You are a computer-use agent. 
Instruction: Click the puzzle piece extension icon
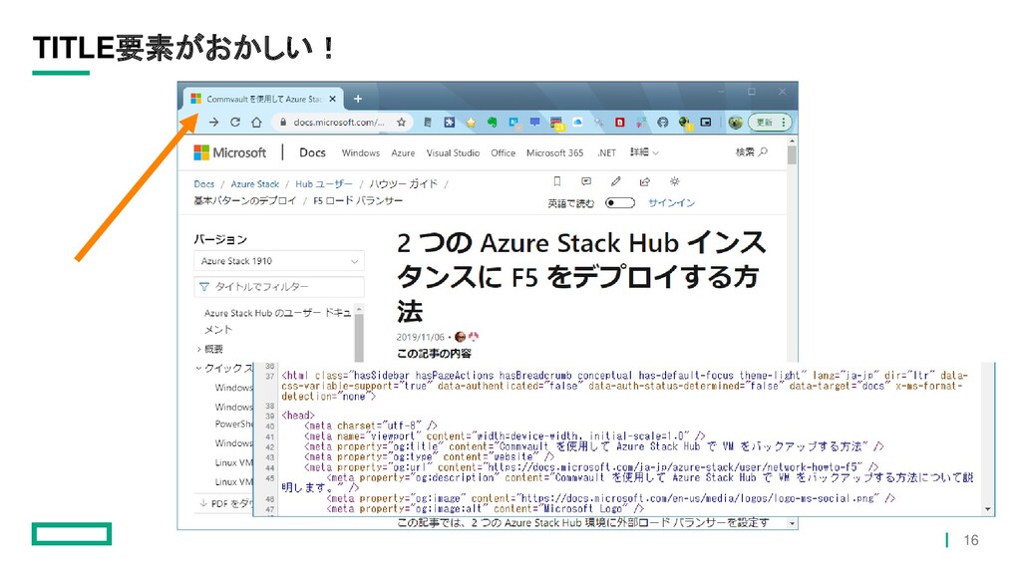point(450,122)
